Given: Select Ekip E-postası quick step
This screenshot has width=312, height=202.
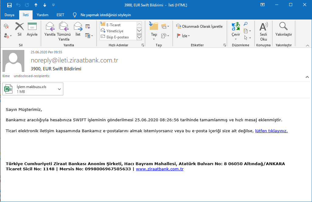Looking at the screenshot, I should [118, 37].
